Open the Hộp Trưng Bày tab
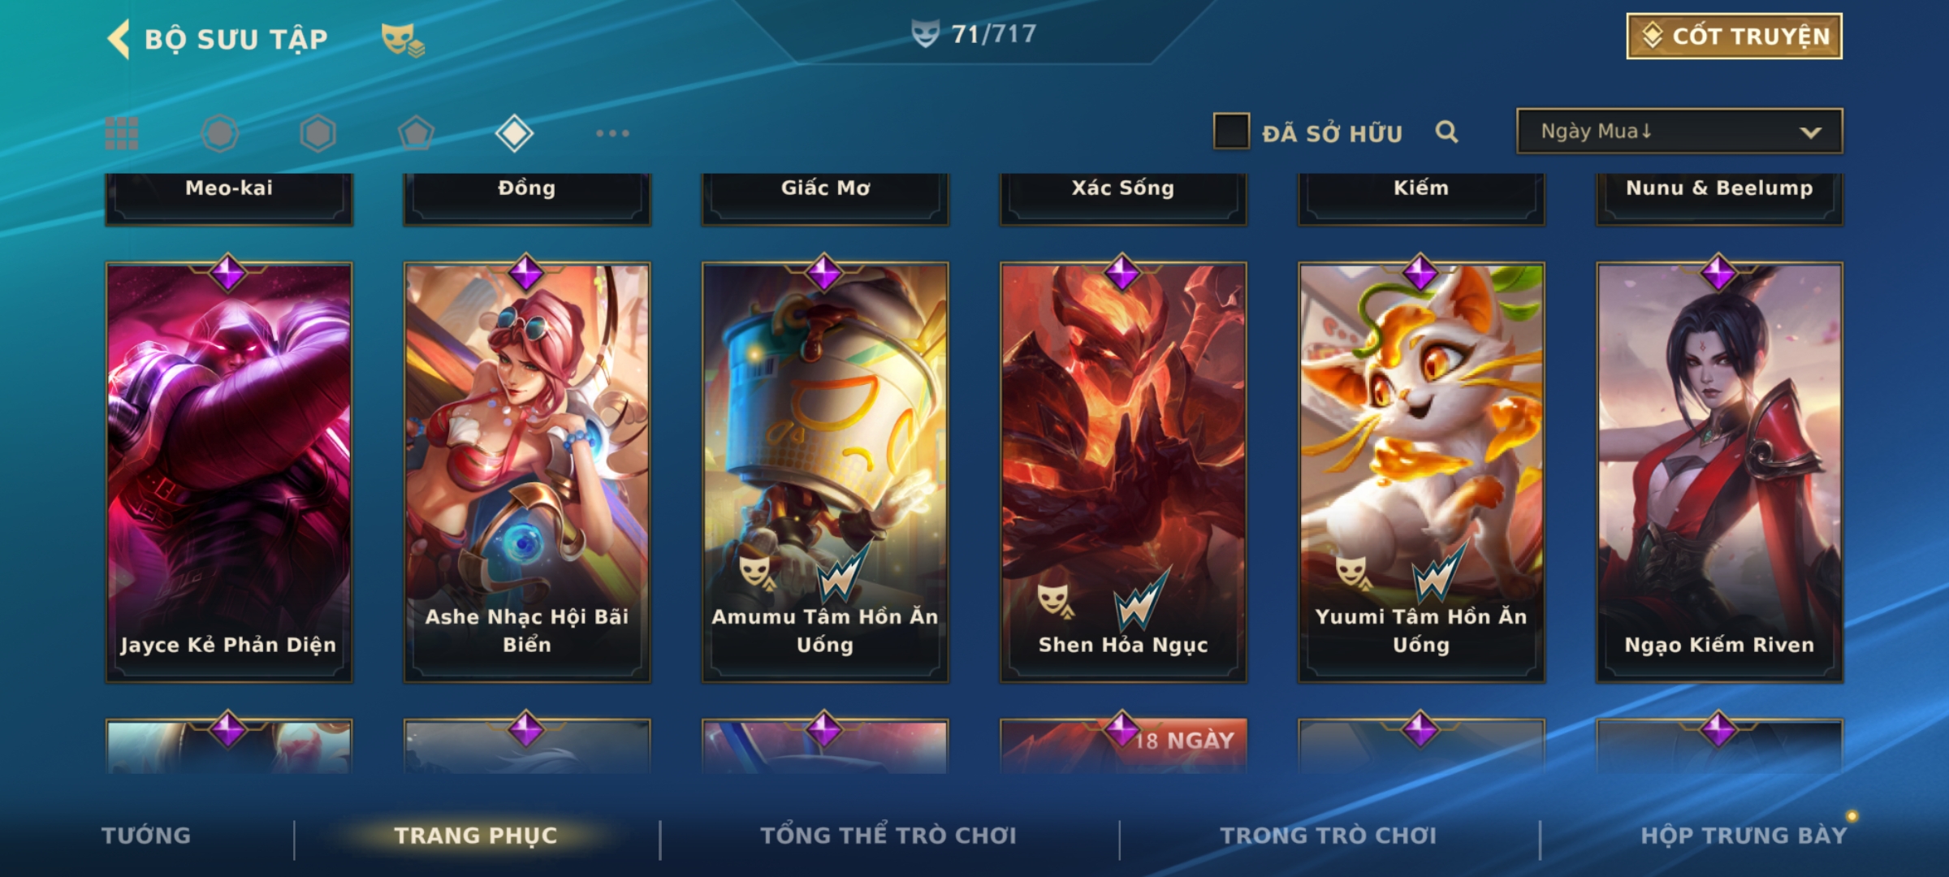 pos(1744,836)
